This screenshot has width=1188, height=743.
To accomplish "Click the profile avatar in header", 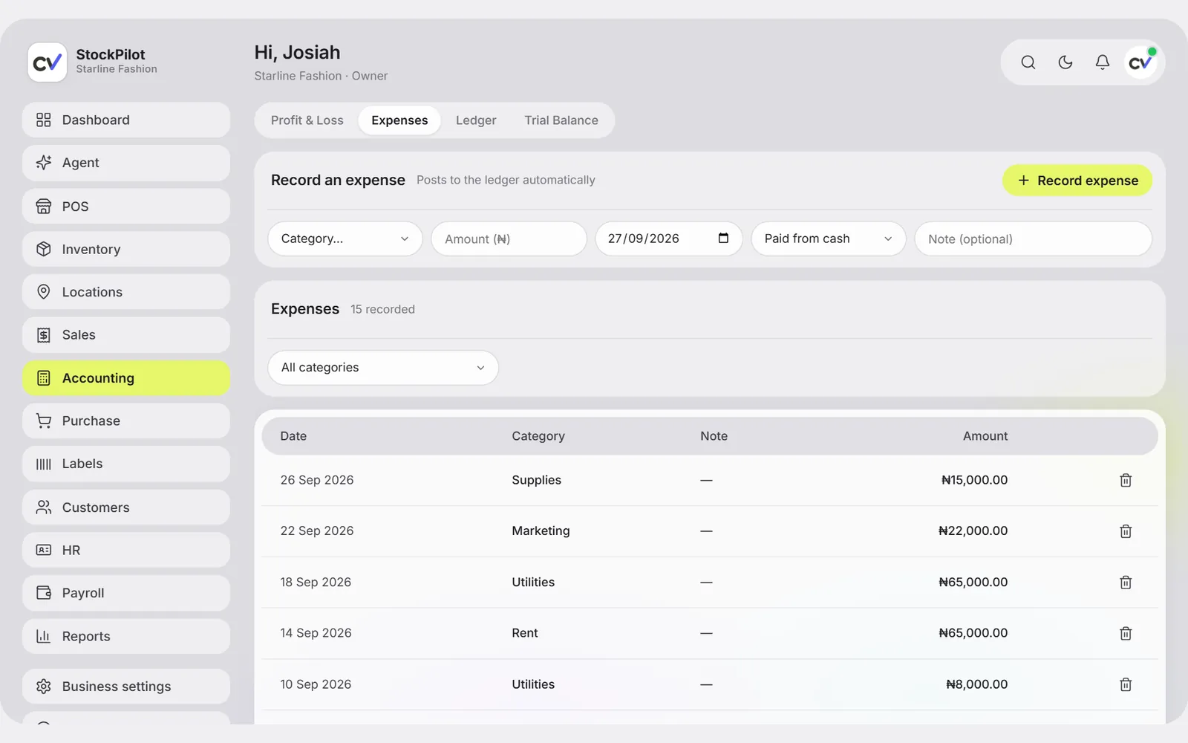I will tap(1140, 62).
